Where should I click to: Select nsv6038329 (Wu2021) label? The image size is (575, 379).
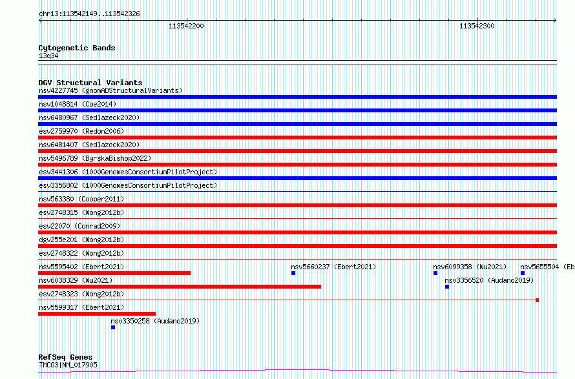coord(76,280)
